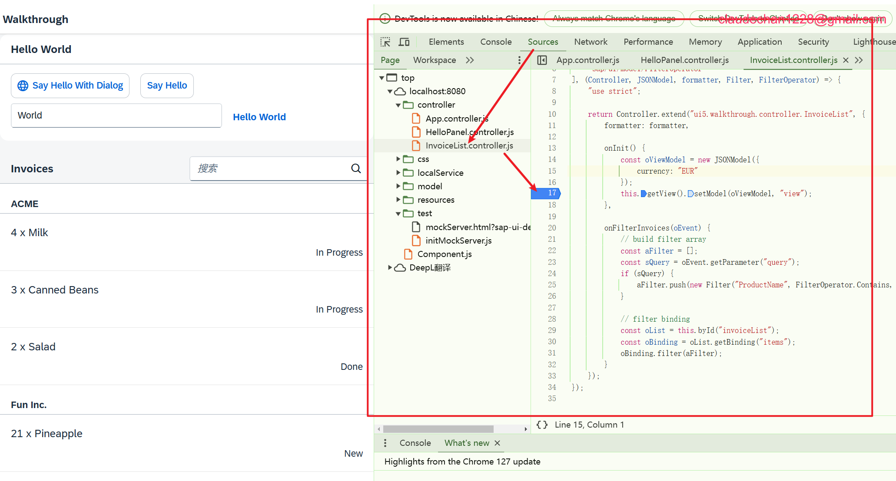Switch to the Network tab

point(591,42)
